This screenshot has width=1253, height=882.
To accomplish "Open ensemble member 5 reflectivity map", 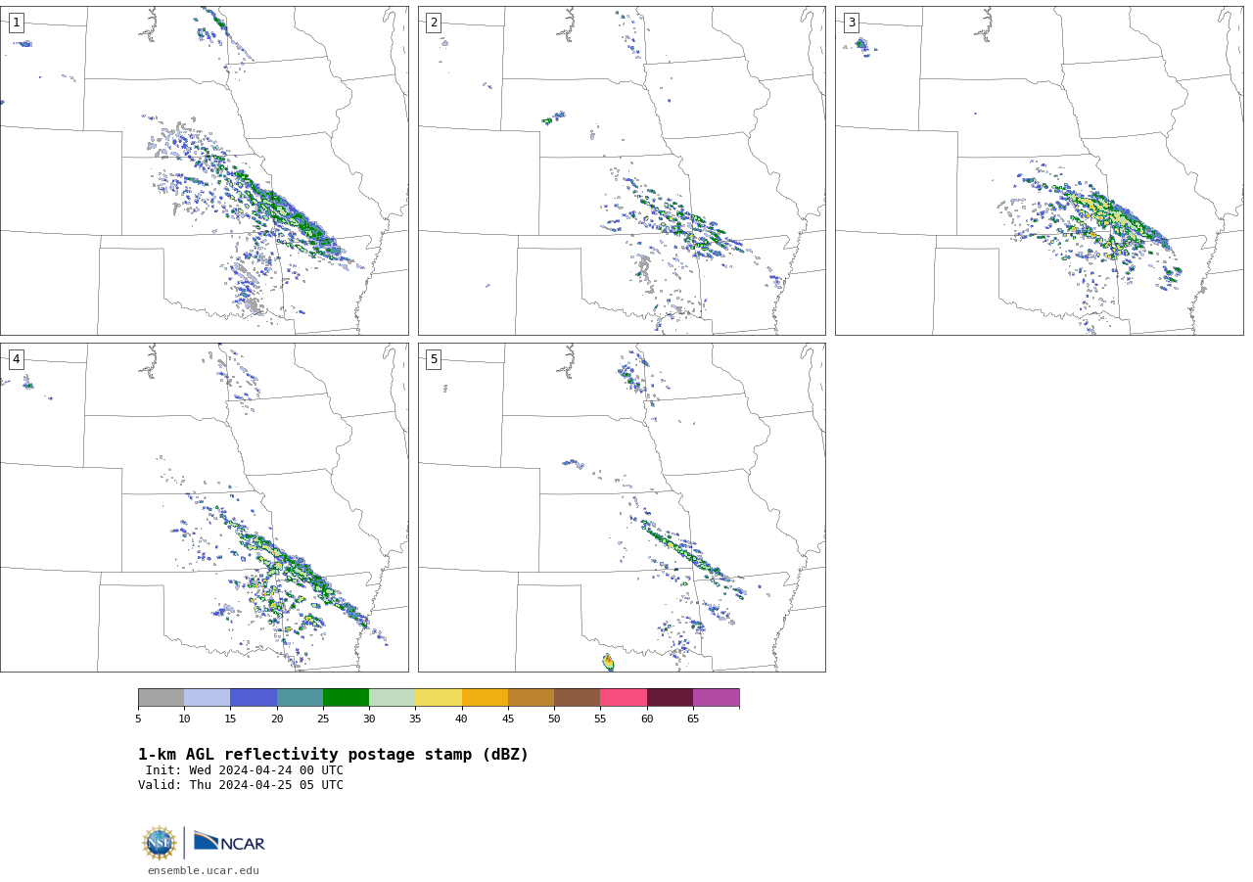I will (622, 507).
